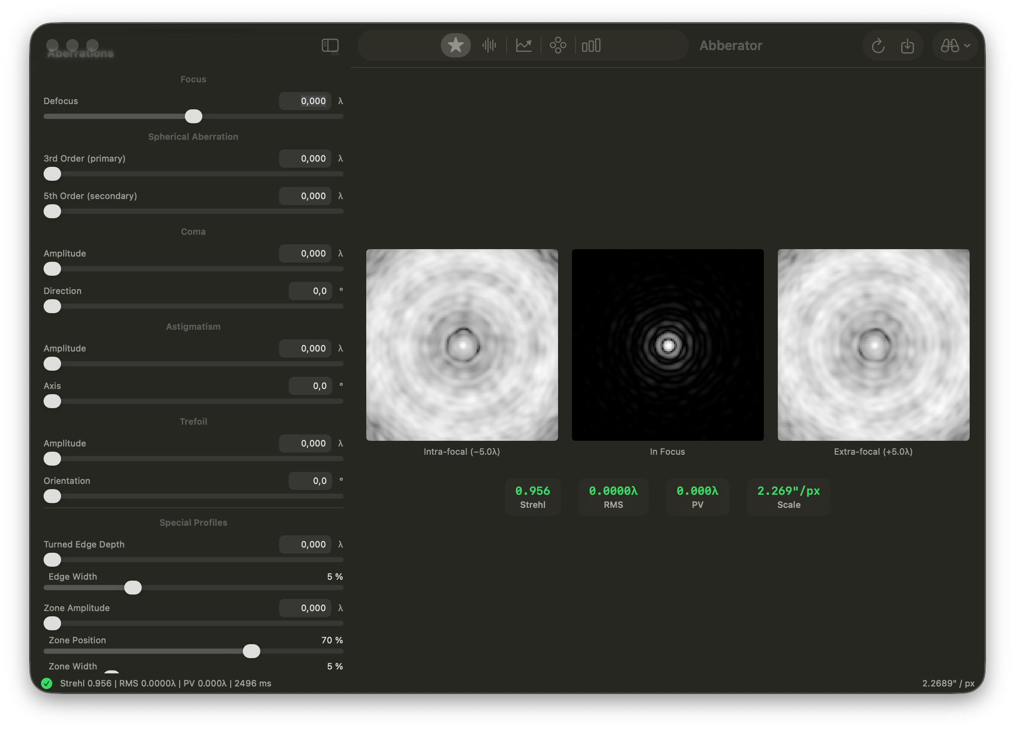1015x730 pixels.
Task: Click the In Focus star image
Action: point(668,345)
